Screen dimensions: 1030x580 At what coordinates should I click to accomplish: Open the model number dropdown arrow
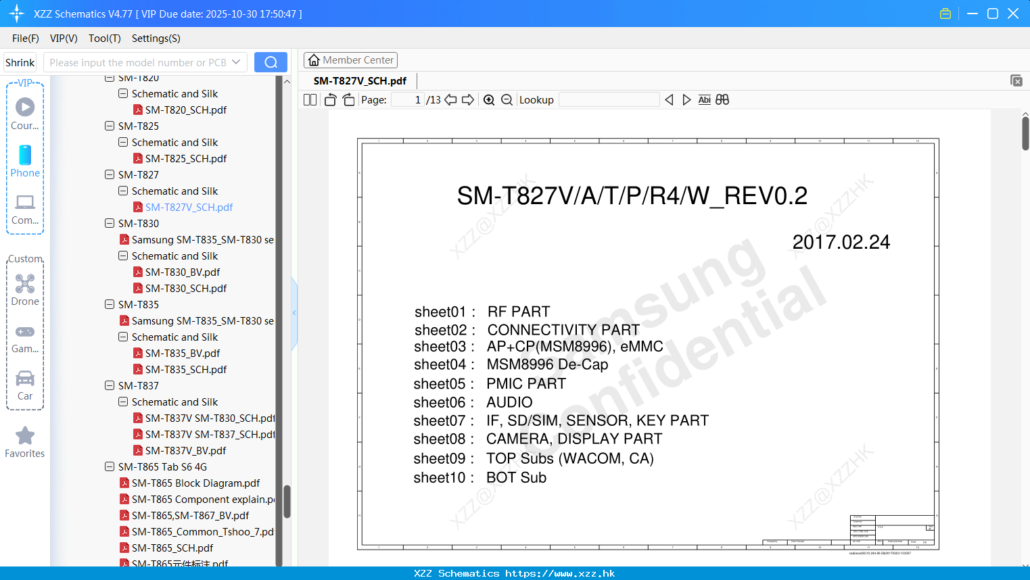click(236, 62)
